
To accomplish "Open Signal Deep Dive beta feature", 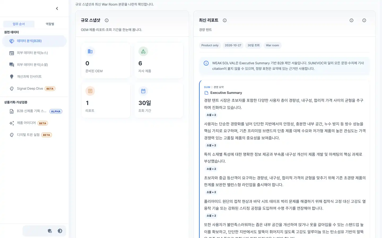I will click(34, 89).
